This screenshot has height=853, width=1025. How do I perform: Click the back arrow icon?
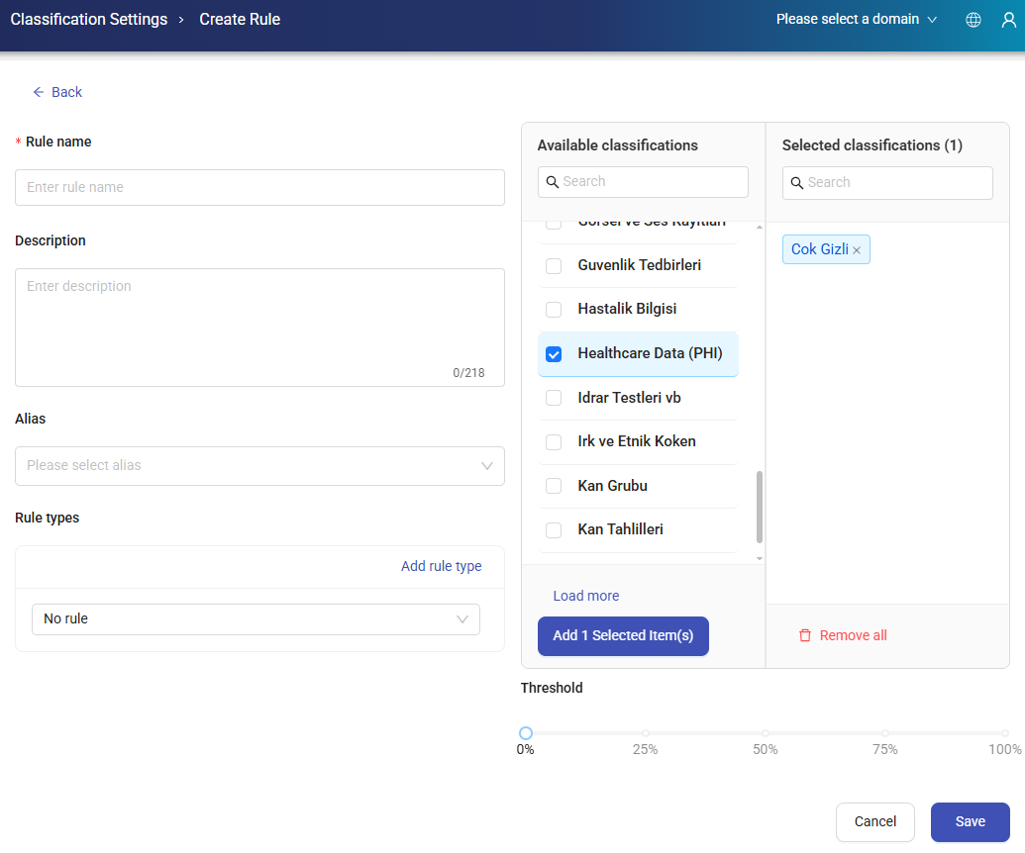click(39, 92)
